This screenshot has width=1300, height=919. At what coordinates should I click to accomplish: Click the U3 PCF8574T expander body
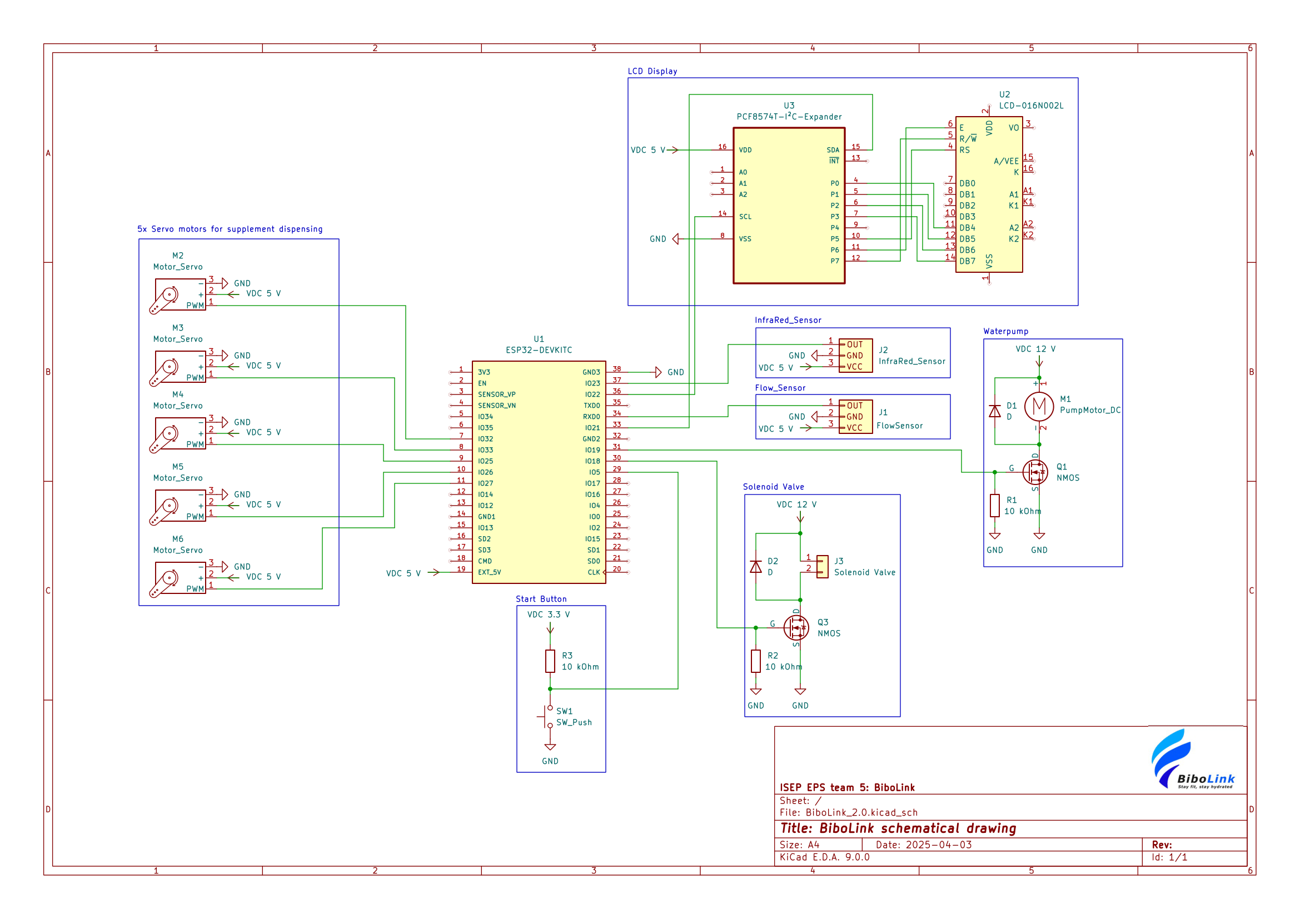[789, 206]
